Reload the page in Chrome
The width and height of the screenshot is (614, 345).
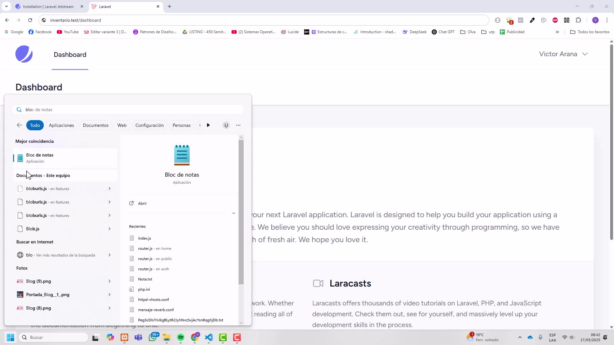pos(30,20)
